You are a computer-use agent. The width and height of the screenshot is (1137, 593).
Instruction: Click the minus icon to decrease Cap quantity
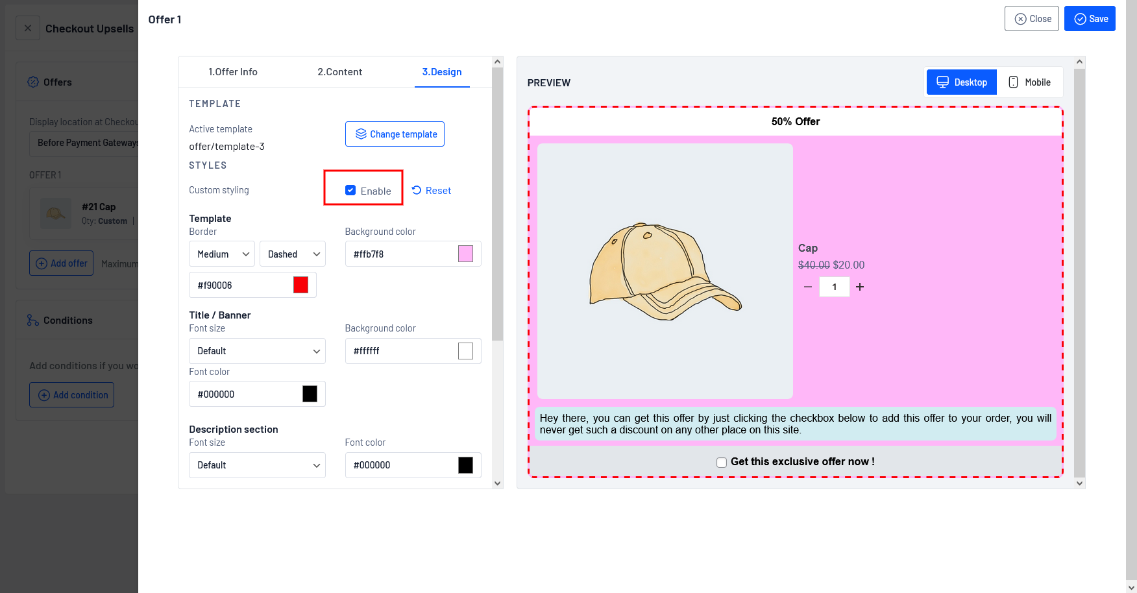(808, 287)
